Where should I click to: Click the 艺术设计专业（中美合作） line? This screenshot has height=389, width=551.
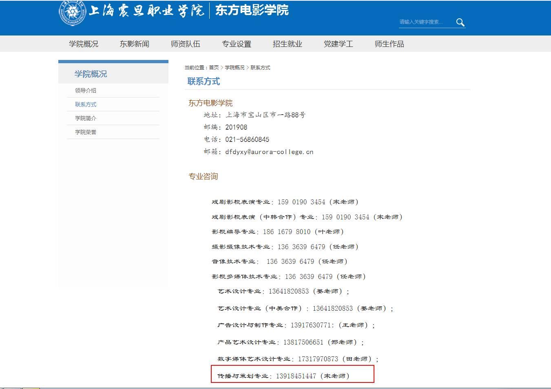[305, 308]
